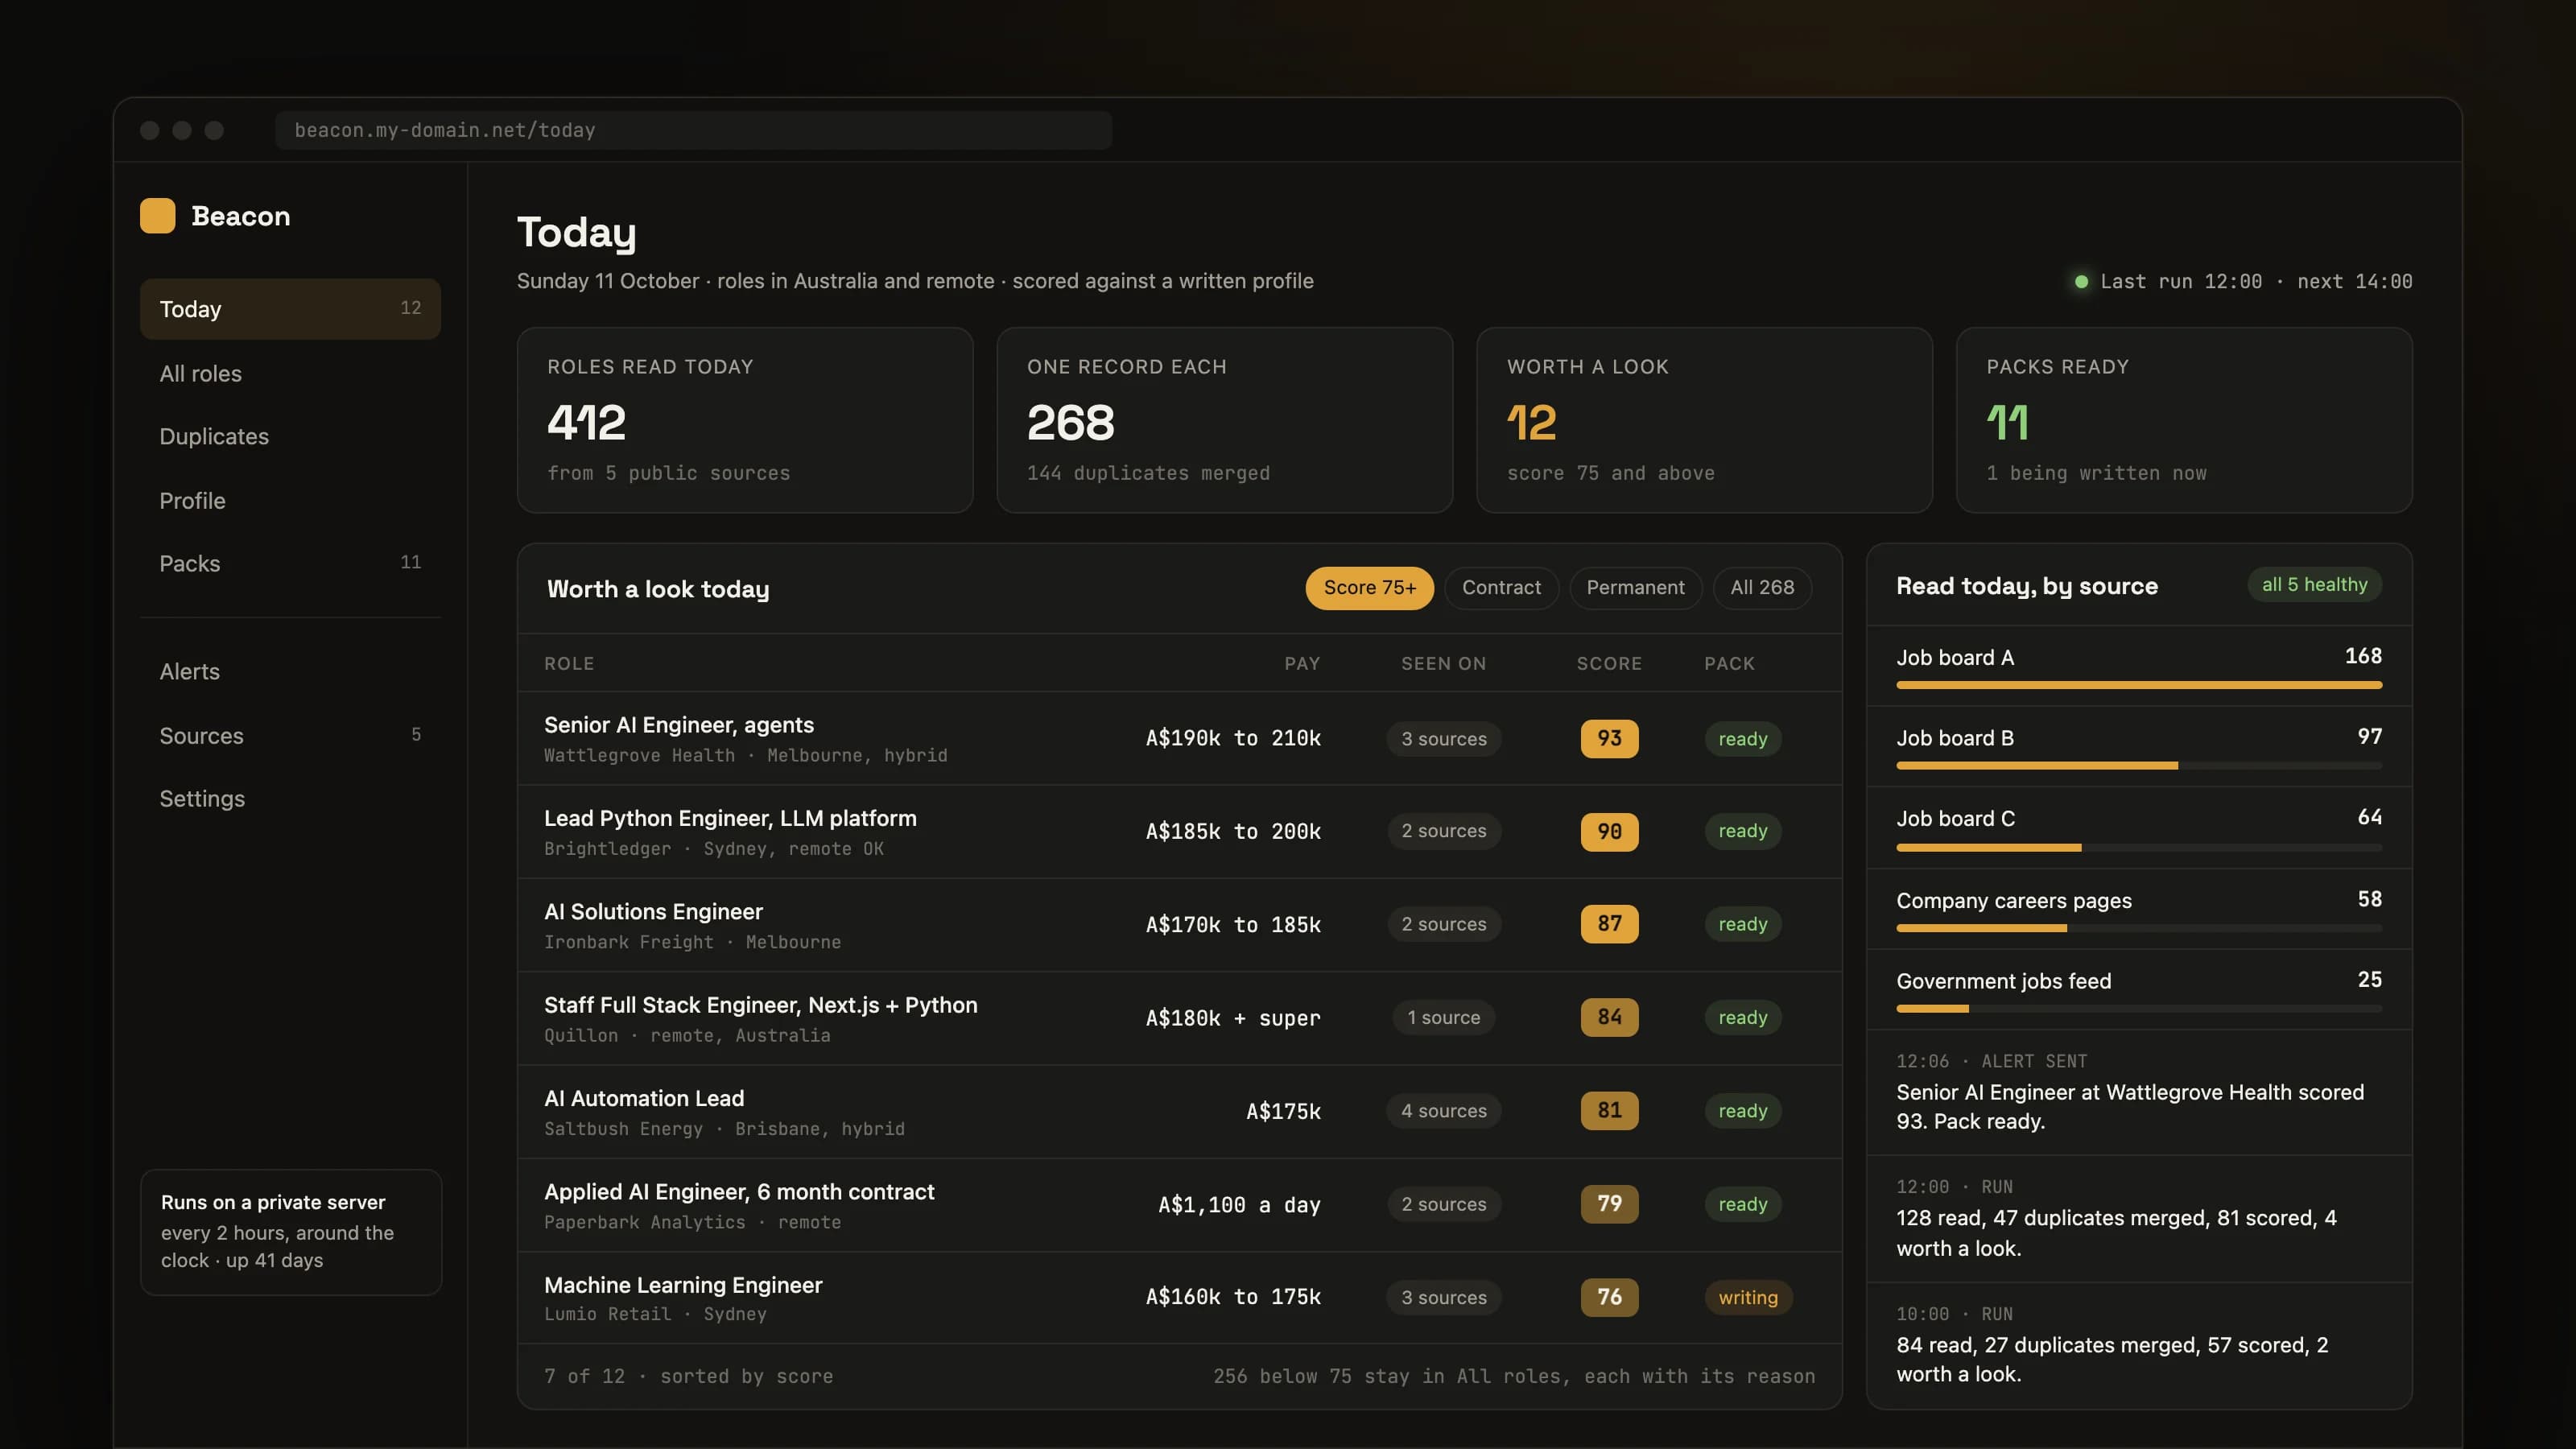
Task: Click the writing pack badge for Lumio Retail
Action: (x=1748, y=1298)
